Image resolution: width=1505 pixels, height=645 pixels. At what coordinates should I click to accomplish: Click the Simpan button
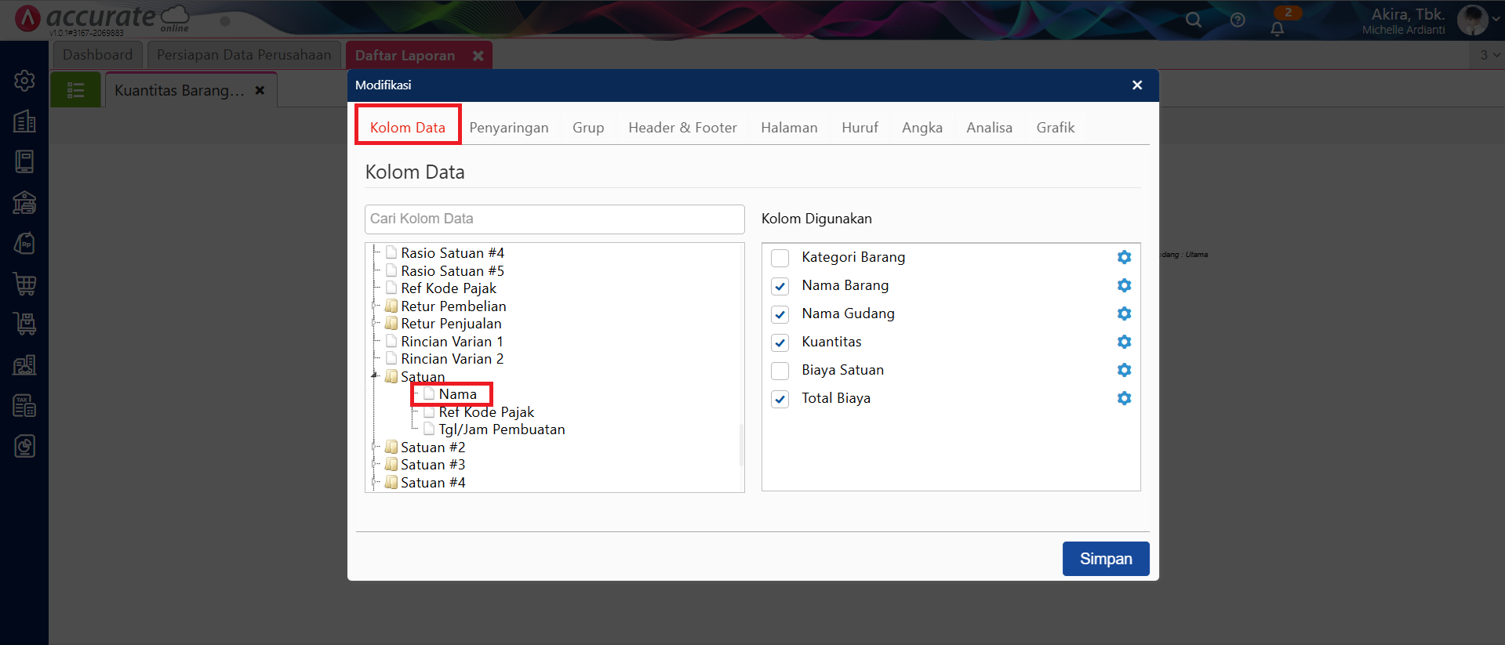pyautogui.click(x=1105, y=559)
